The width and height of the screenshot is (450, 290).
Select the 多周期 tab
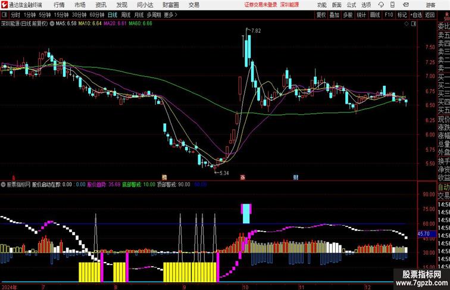pos(154,15)
